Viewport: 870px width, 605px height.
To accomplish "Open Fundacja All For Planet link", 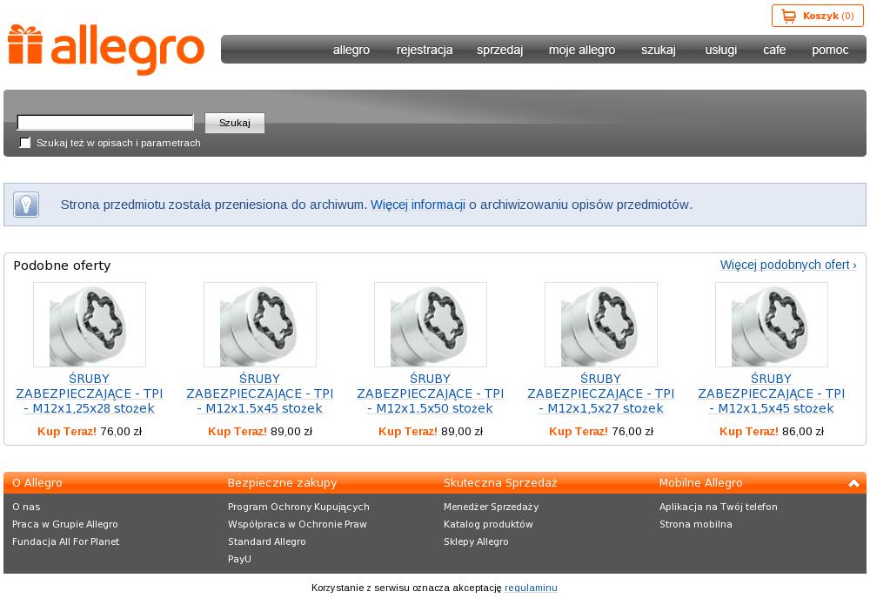I will click(x=65, y=541).
